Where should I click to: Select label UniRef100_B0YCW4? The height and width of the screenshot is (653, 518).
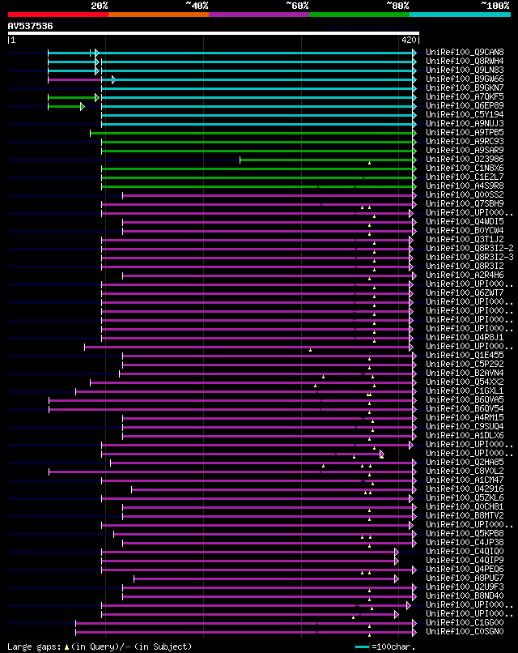[x=465, y=231]
